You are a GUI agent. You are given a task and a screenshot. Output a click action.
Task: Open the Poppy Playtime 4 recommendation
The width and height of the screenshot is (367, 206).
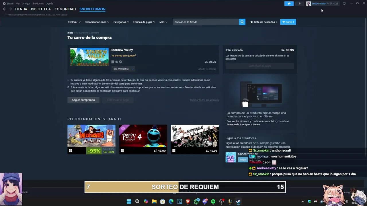click(143, 139)
